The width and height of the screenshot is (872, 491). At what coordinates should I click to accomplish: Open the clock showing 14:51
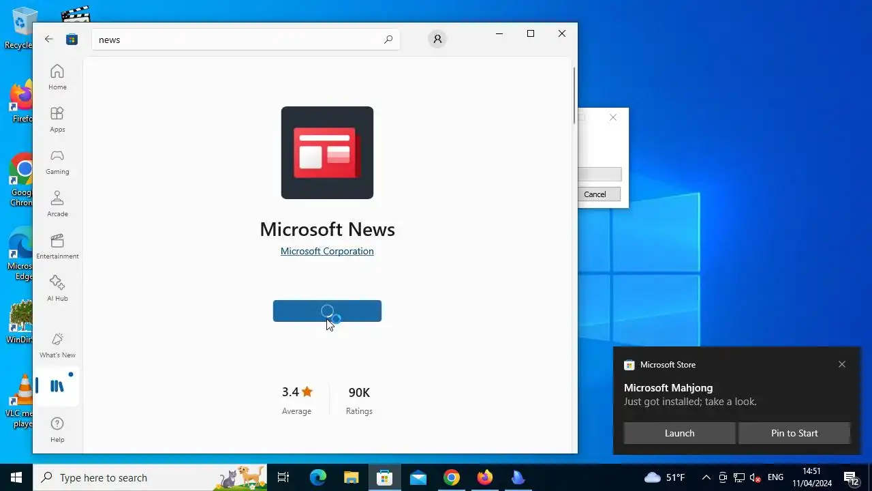pyautogui.click(x=812, y=477)
